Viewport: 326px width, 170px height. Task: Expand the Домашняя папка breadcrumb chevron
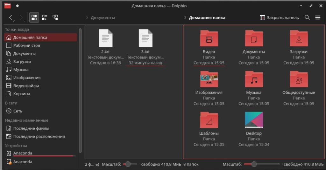tap(185, 18)
